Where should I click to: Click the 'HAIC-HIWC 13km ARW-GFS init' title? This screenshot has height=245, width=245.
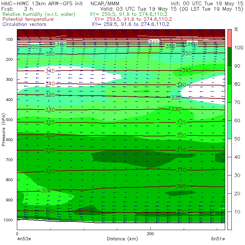[42, 4]
